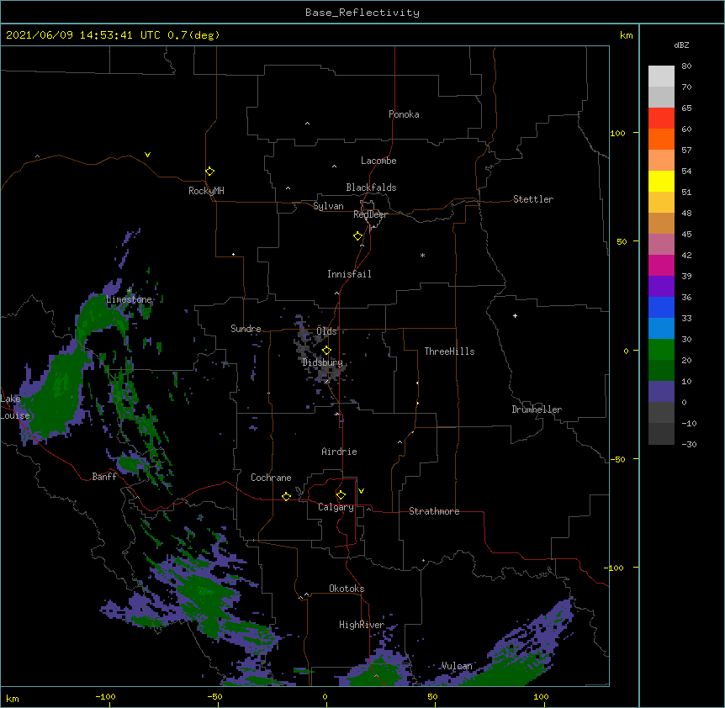Select the slate purple 0-10 dBZ legend swatch
This screenshot has width=725, height=708.
coord(661,392)
